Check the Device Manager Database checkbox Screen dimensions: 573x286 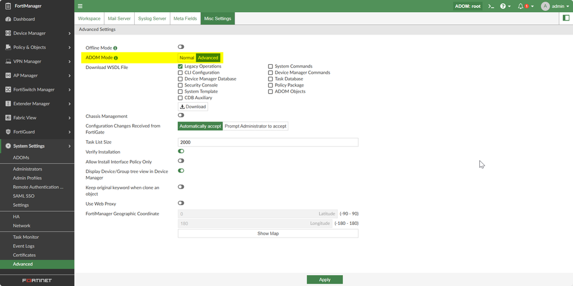coord(180,79)
